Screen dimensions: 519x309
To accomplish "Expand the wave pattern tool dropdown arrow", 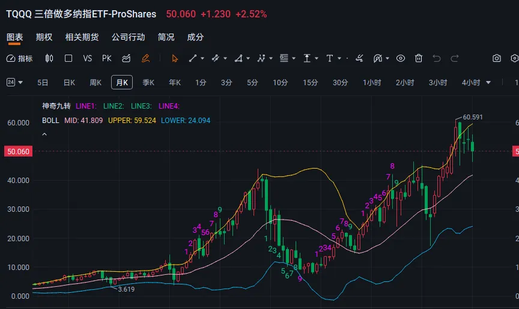I will (x=271, y=58).
